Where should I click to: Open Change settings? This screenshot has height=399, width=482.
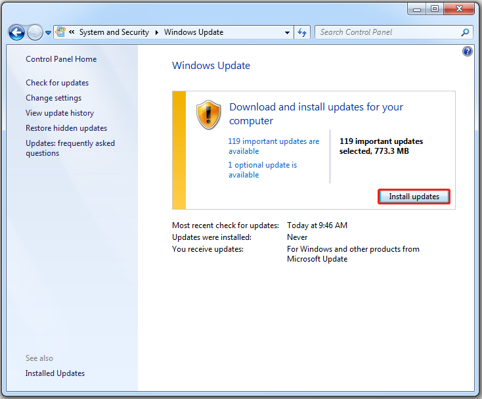(x=53, y=98)
